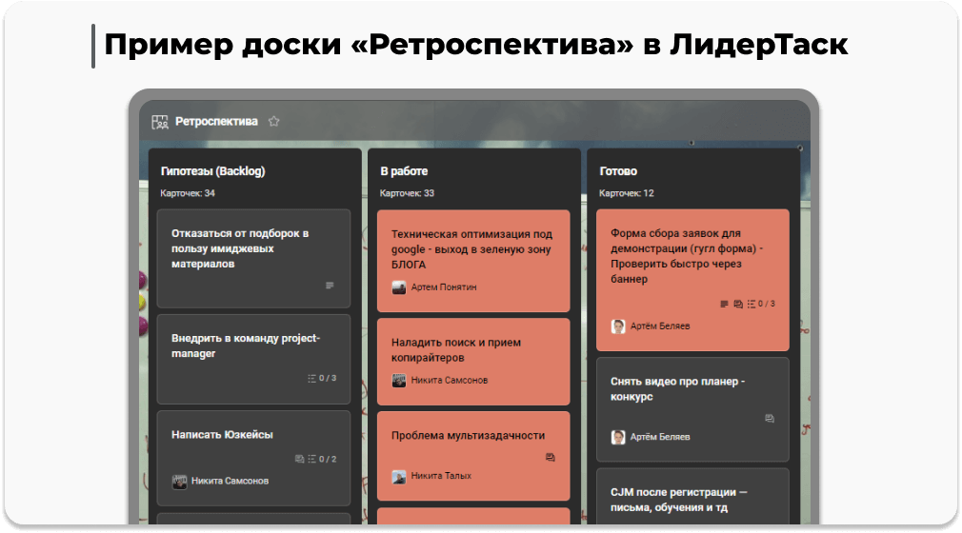Click Никита Талых assignee name
Image resolution: width=962 pixels, height=533 pixels.
441,476
